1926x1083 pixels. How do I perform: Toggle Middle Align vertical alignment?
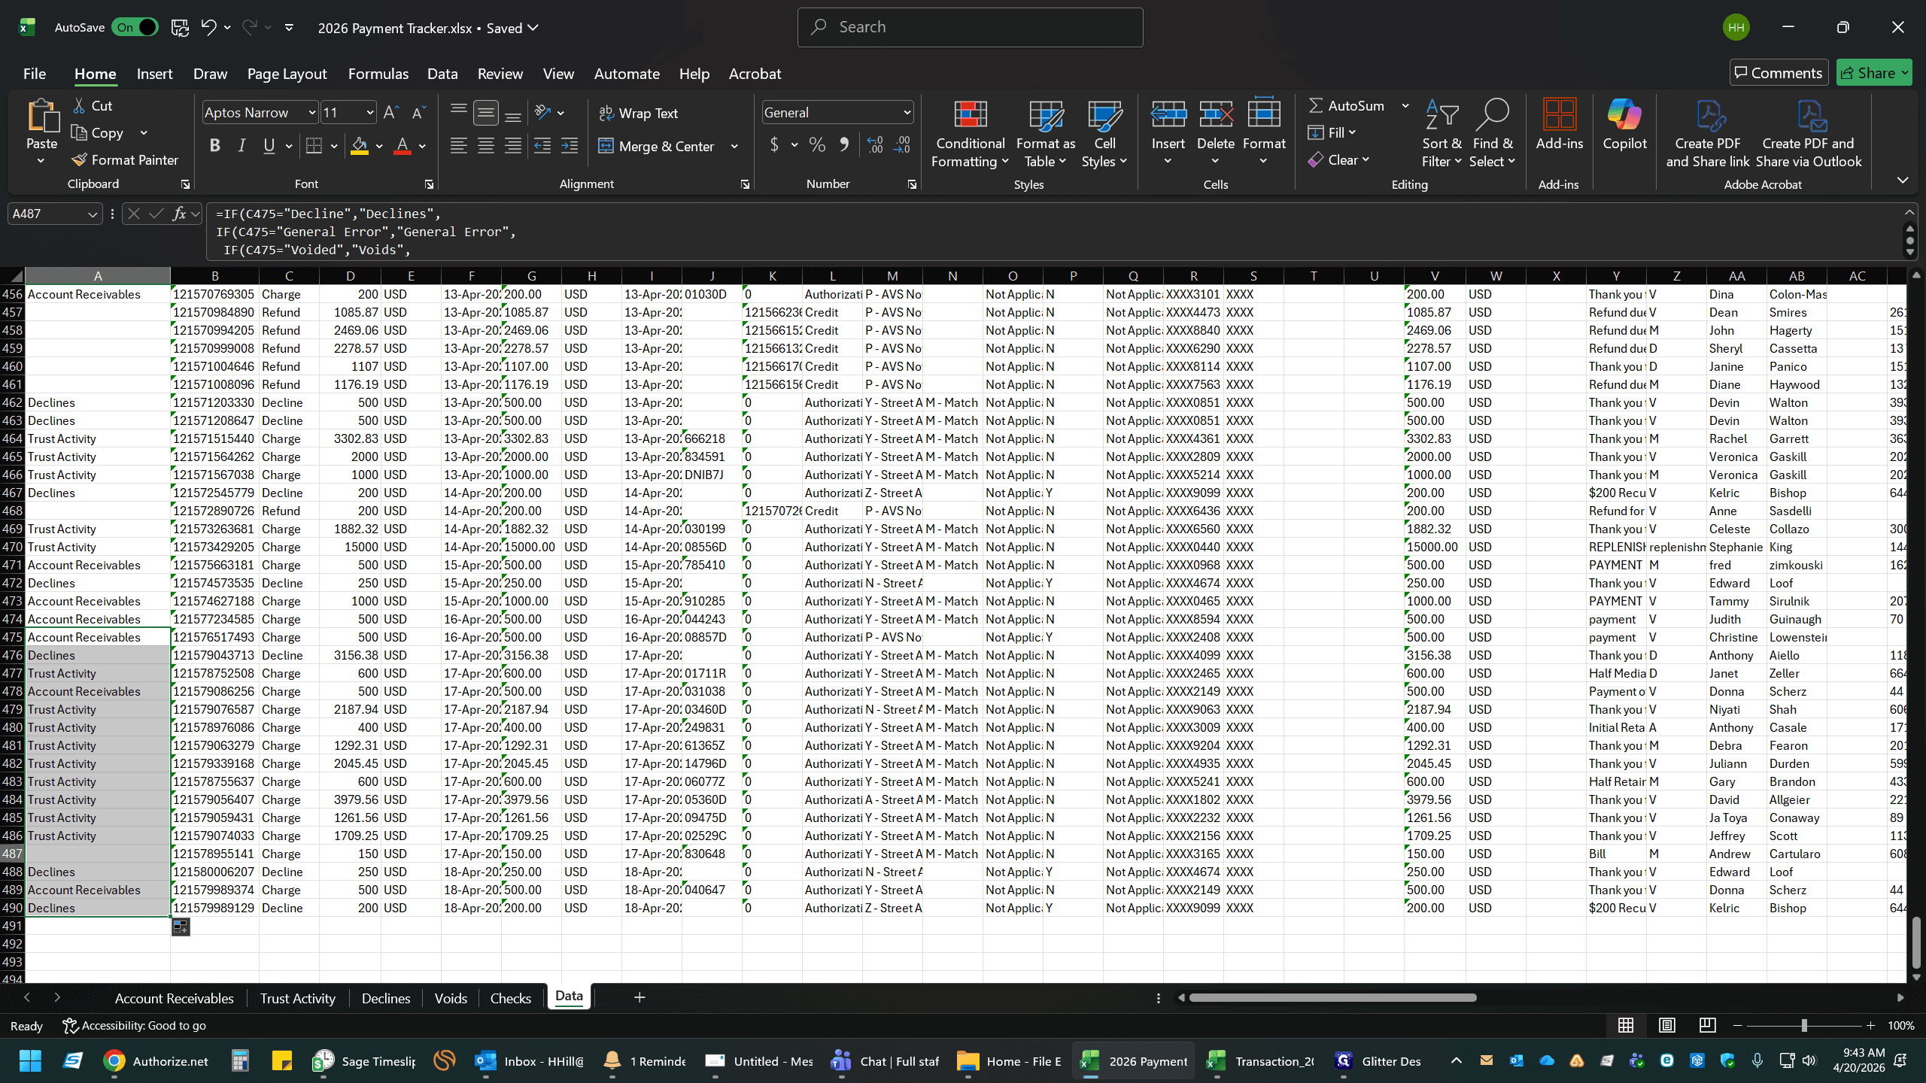[485, 113]
